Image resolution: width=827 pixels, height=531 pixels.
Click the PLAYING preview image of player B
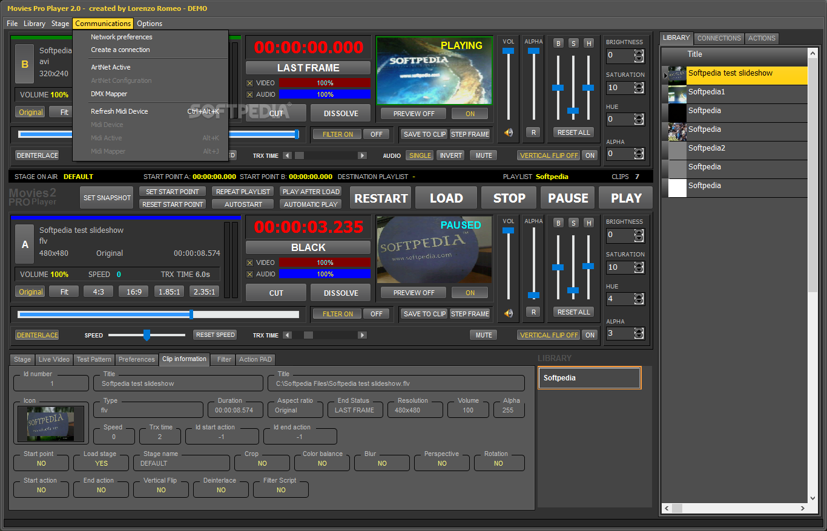(434, 70)
